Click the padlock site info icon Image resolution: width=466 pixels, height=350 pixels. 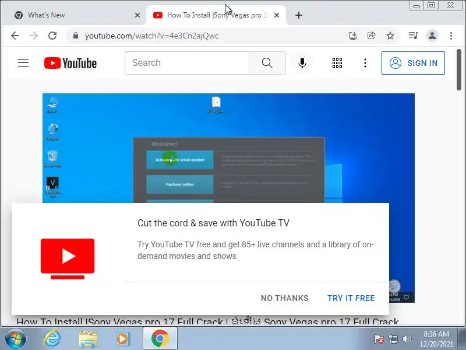[76, 36]
